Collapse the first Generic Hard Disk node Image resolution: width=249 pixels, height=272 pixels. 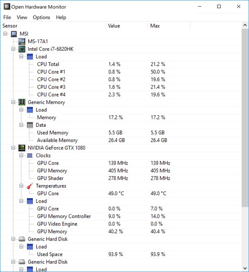tap(13, 239)
